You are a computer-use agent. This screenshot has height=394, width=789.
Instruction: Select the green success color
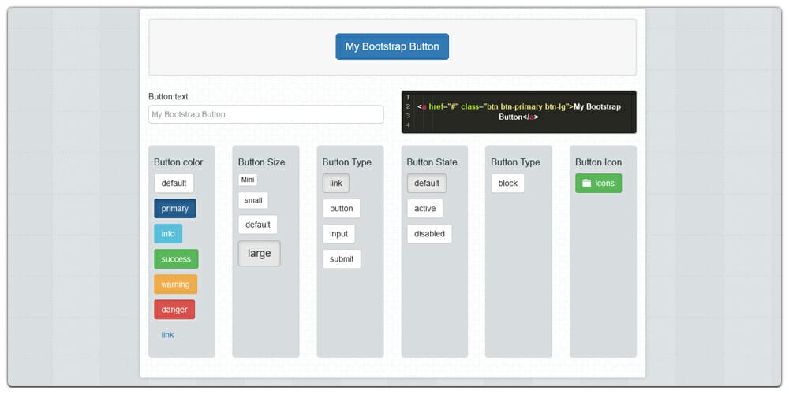pos(176,259)
